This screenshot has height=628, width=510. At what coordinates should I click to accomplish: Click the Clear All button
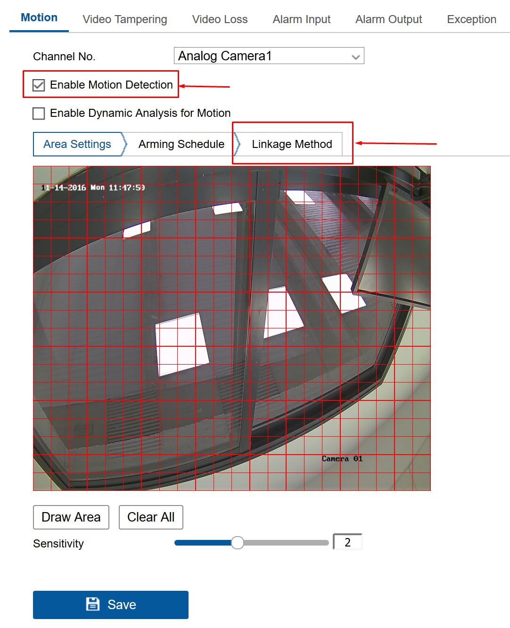tap(151, 517)
